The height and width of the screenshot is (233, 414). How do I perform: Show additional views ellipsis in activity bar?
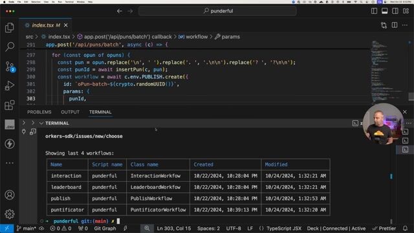[x=10, y=162]
